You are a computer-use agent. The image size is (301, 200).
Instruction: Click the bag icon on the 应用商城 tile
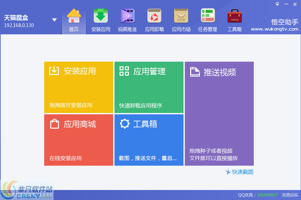(x=54, y=124)
